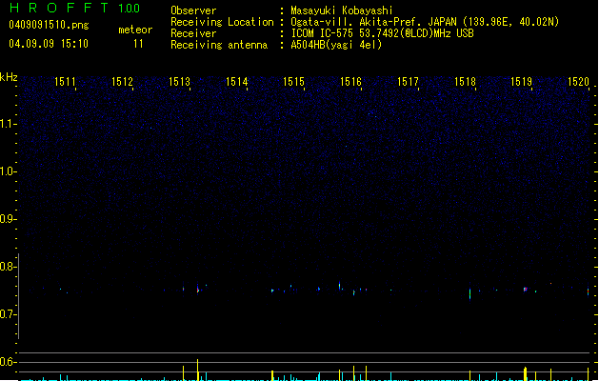Click the 1.1 kHz frequency label
This screenshot has width=599, height=381.
coord(8,124)
